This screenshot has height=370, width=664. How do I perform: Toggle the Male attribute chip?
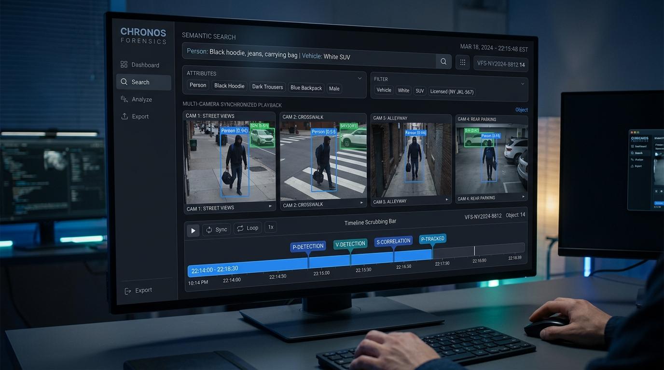pyautogui.click(x=334, y=89)
